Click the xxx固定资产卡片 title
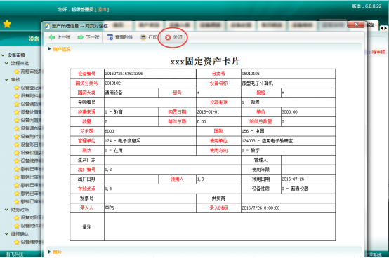 (205, 62)
